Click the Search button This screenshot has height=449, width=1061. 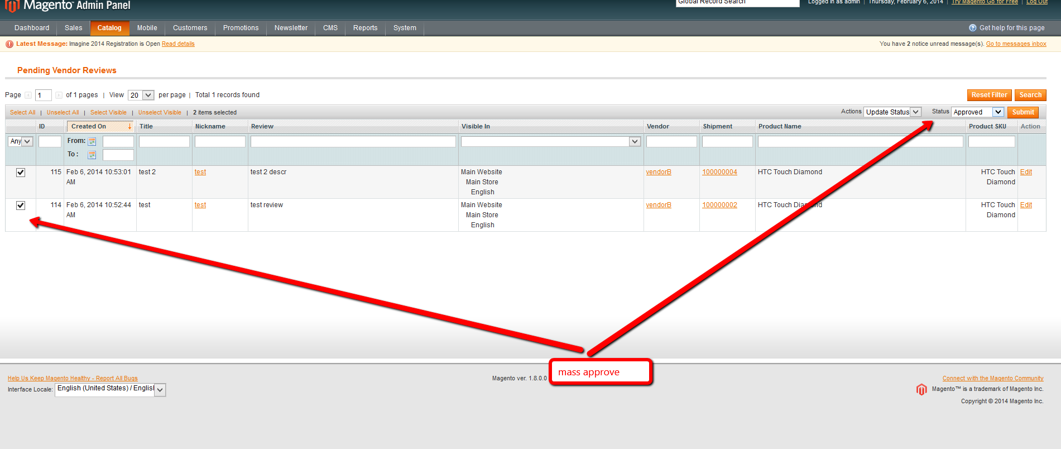1030,95
